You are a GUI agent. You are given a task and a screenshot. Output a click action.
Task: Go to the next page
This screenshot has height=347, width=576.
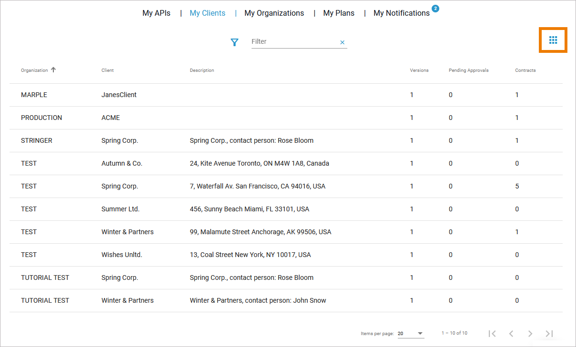[530, 334]
